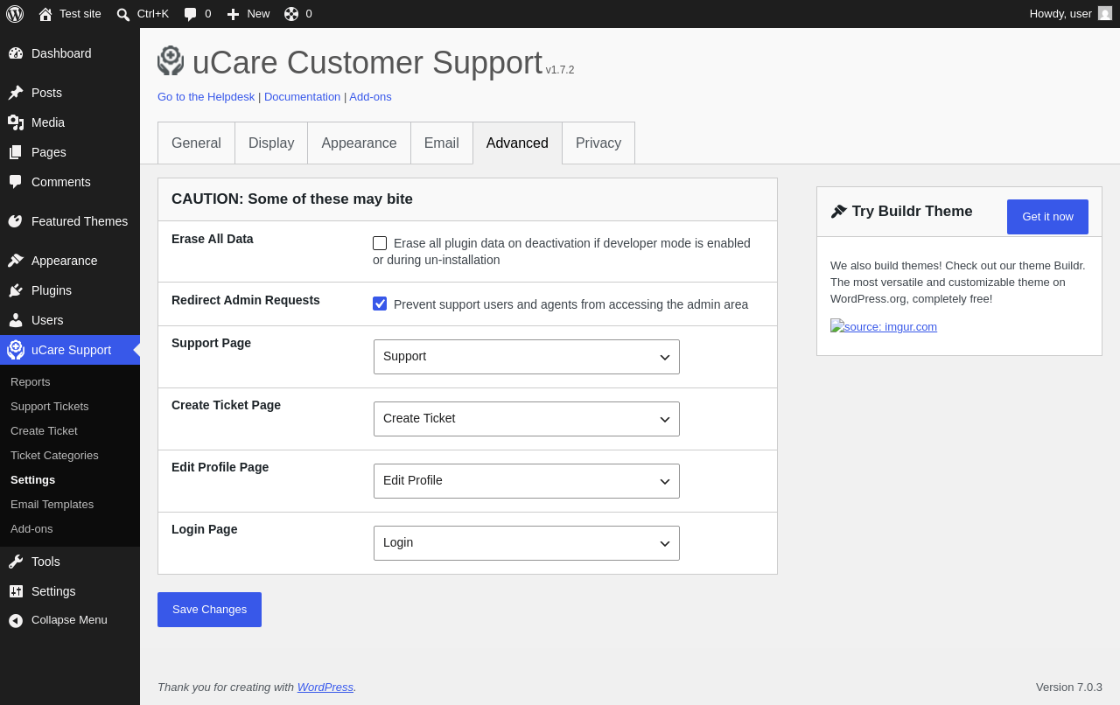
Task: Click the Pages icon in sidebar
Action: coord(16,152)
